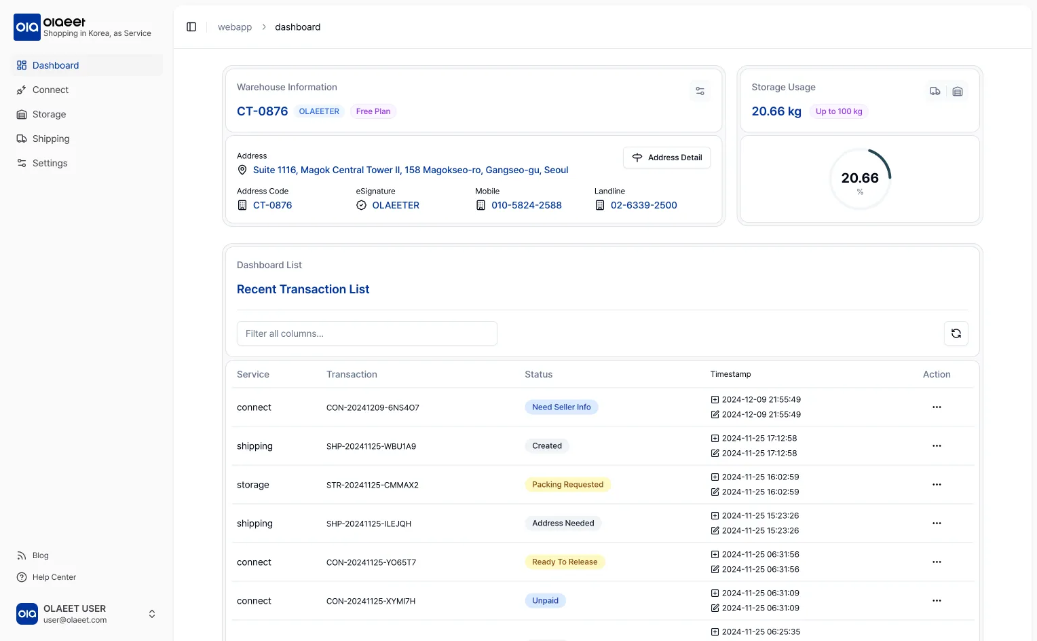Open the Help Center
The height and width of the screenshot is (641, 1037).
coord(54,577)
